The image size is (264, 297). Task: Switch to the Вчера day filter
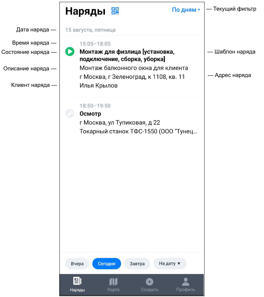coord(77,263)
